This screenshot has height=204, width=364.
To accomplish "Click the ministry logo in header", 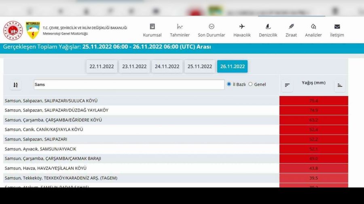I will tap(13, 31).
